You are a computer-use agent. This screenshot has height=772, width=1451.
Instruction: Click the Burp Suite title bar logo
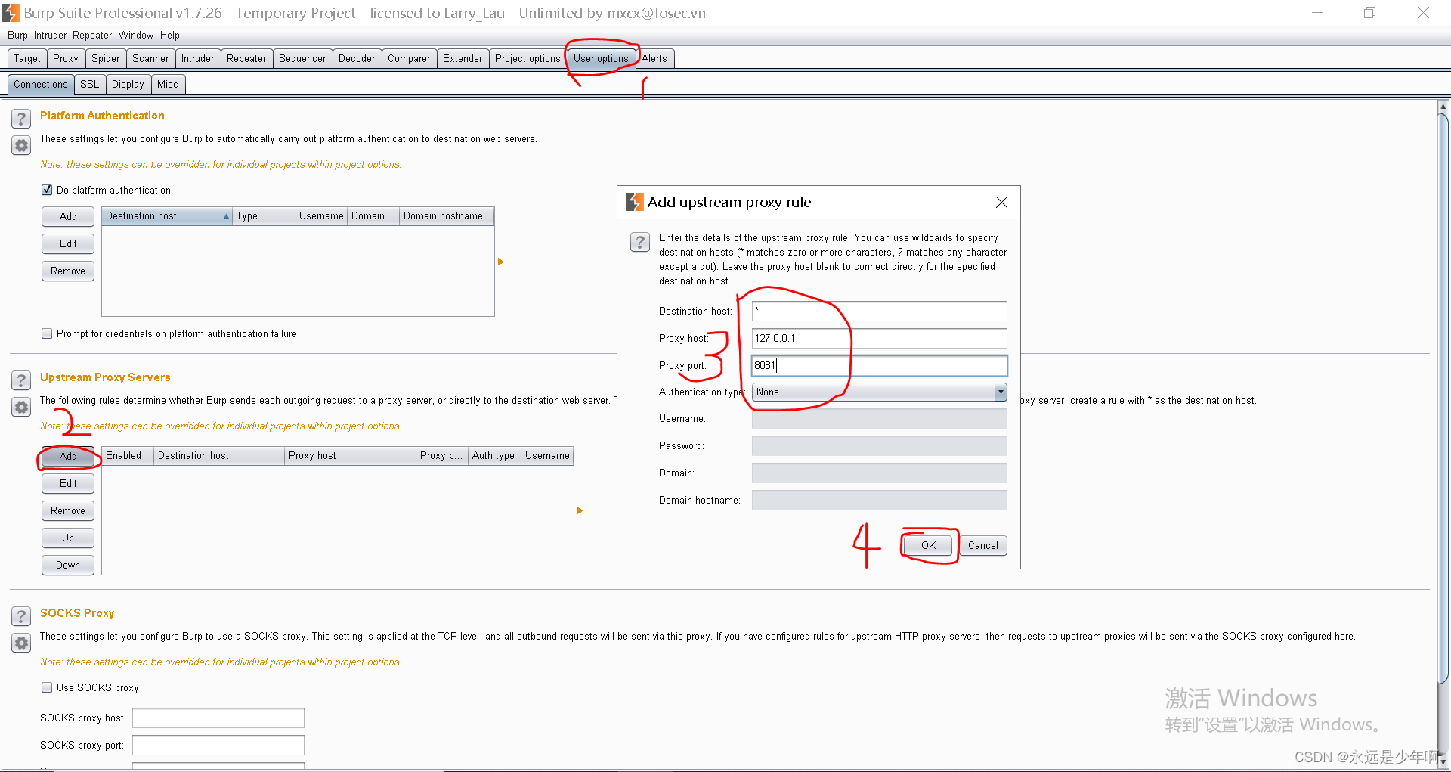click(11, 13)
